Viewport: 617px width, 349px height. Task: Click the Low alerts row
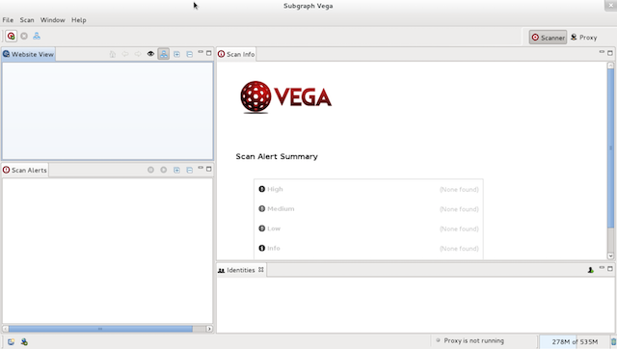click(368, 228)
